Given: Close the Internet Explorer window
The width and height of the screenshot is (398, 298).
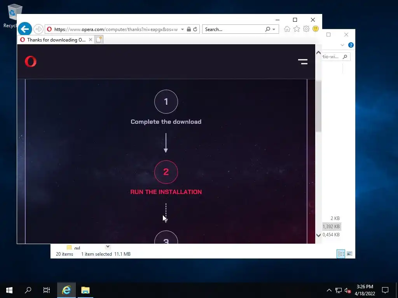Looking at the screenshot, I should pyautogui.click(x=313, y=20).
